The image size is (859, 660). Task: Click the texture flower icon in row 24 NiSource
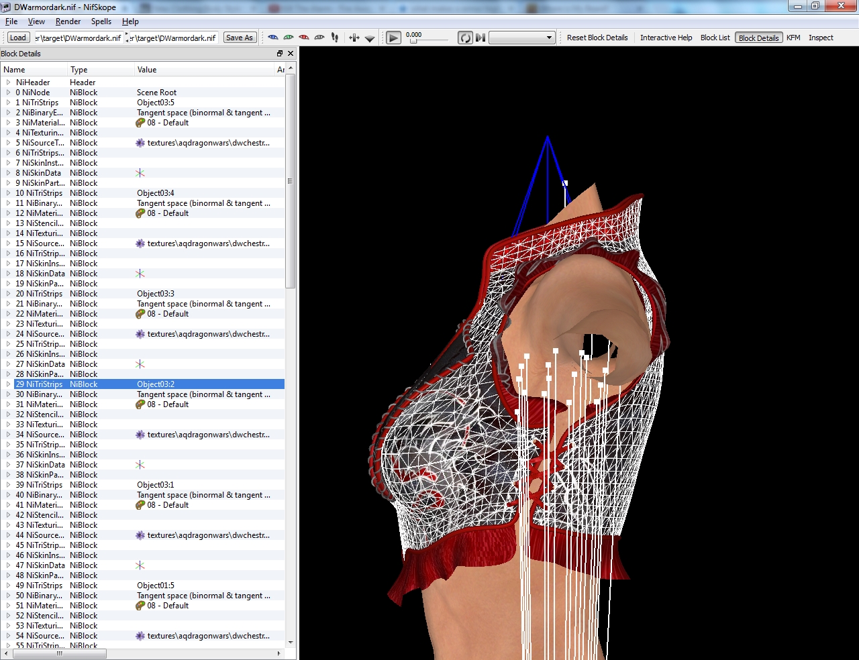tap(140, 334)
